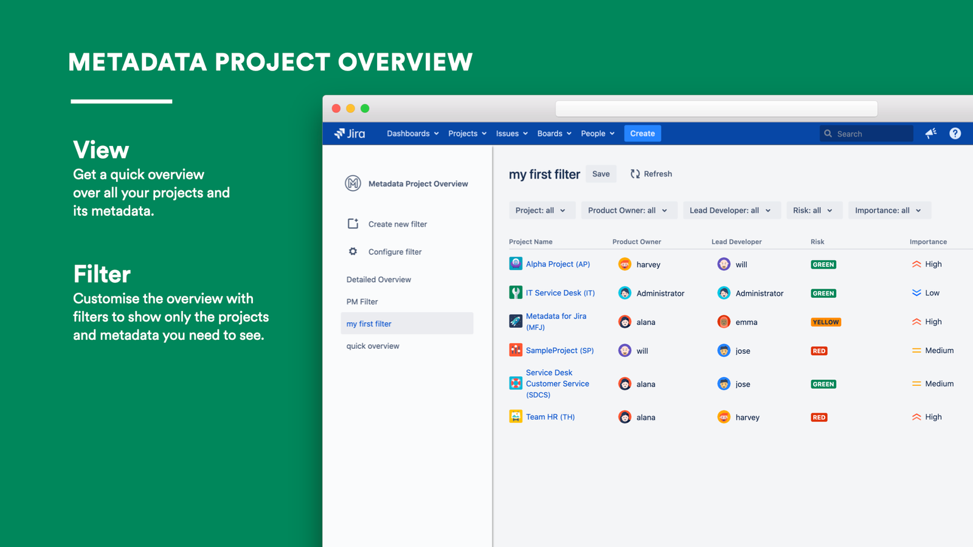Click the Metadata Project Overview logo icon

coord(353,183)
